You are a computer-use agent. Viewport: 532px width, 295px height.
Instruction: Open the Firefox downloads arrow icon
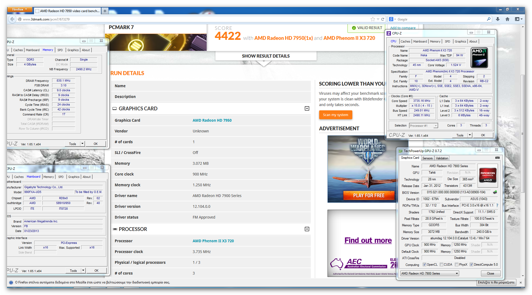498,19
